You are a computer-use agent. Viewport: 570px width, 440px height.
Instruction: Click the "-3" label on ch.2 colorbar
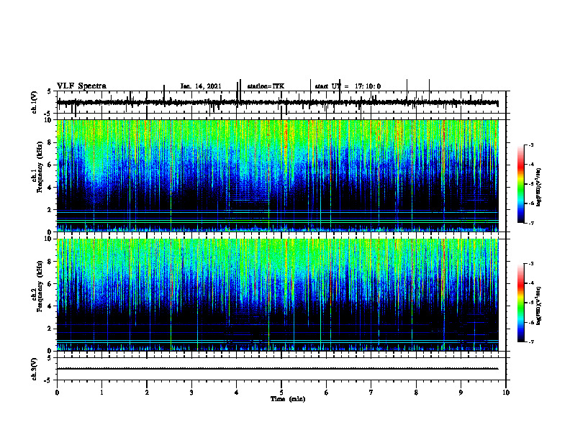[531, 264]
